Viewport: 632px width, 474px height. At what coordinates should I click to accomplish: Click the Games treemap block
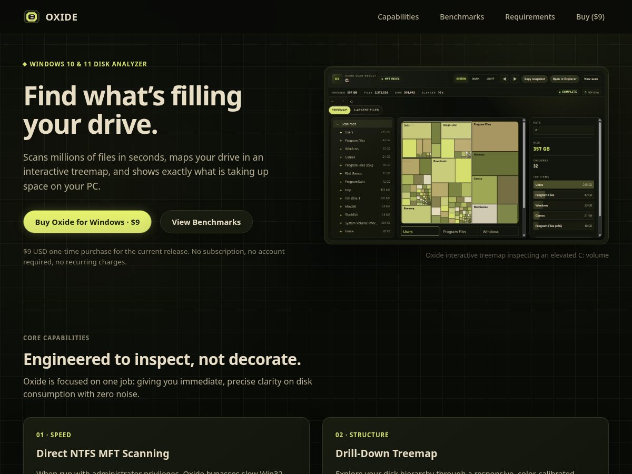click(485, 190)
